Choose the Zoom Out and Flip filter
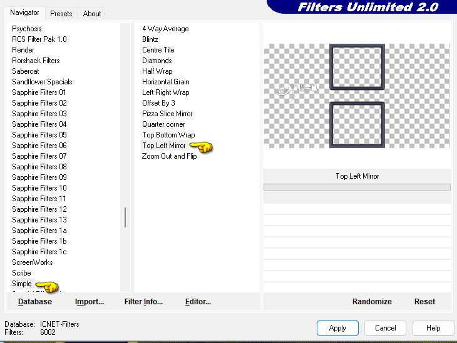 [169, 156]
